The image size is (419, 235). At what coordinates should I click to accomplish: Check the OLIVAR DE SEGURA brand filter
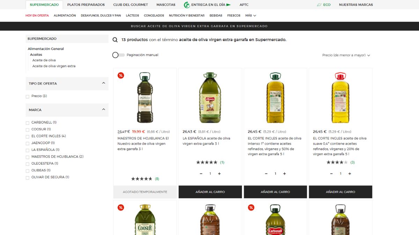(x=28, y=178)
